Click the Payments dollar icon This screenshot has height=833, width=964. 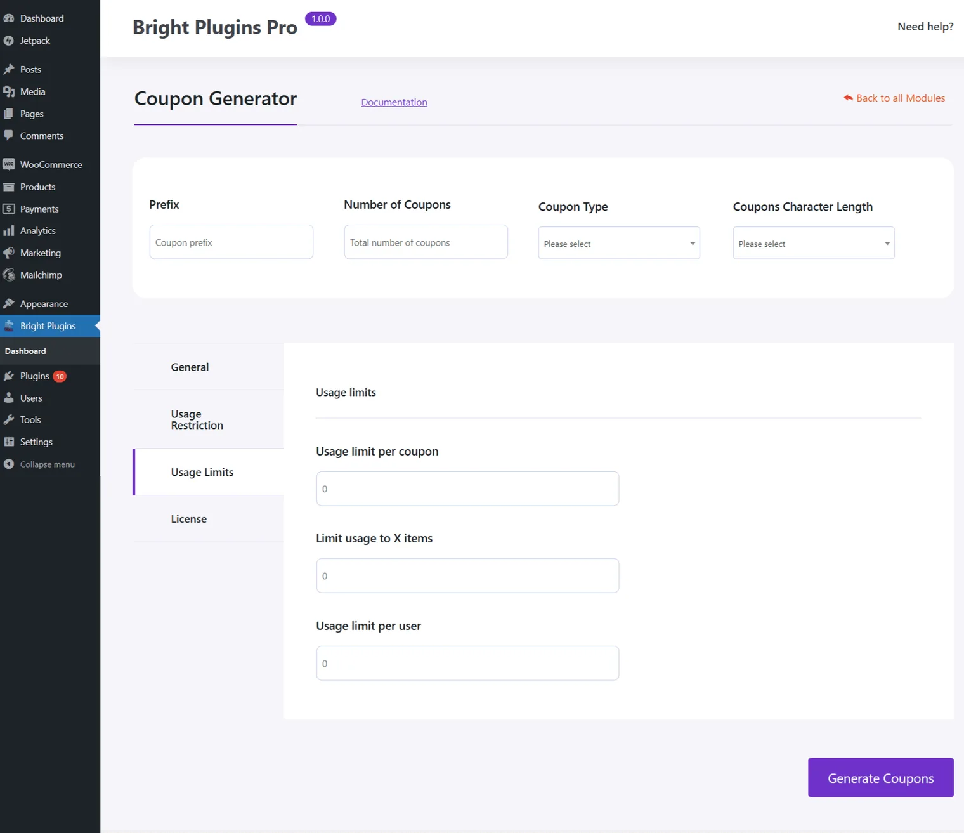pyautogui.click(x=9, y=209)
